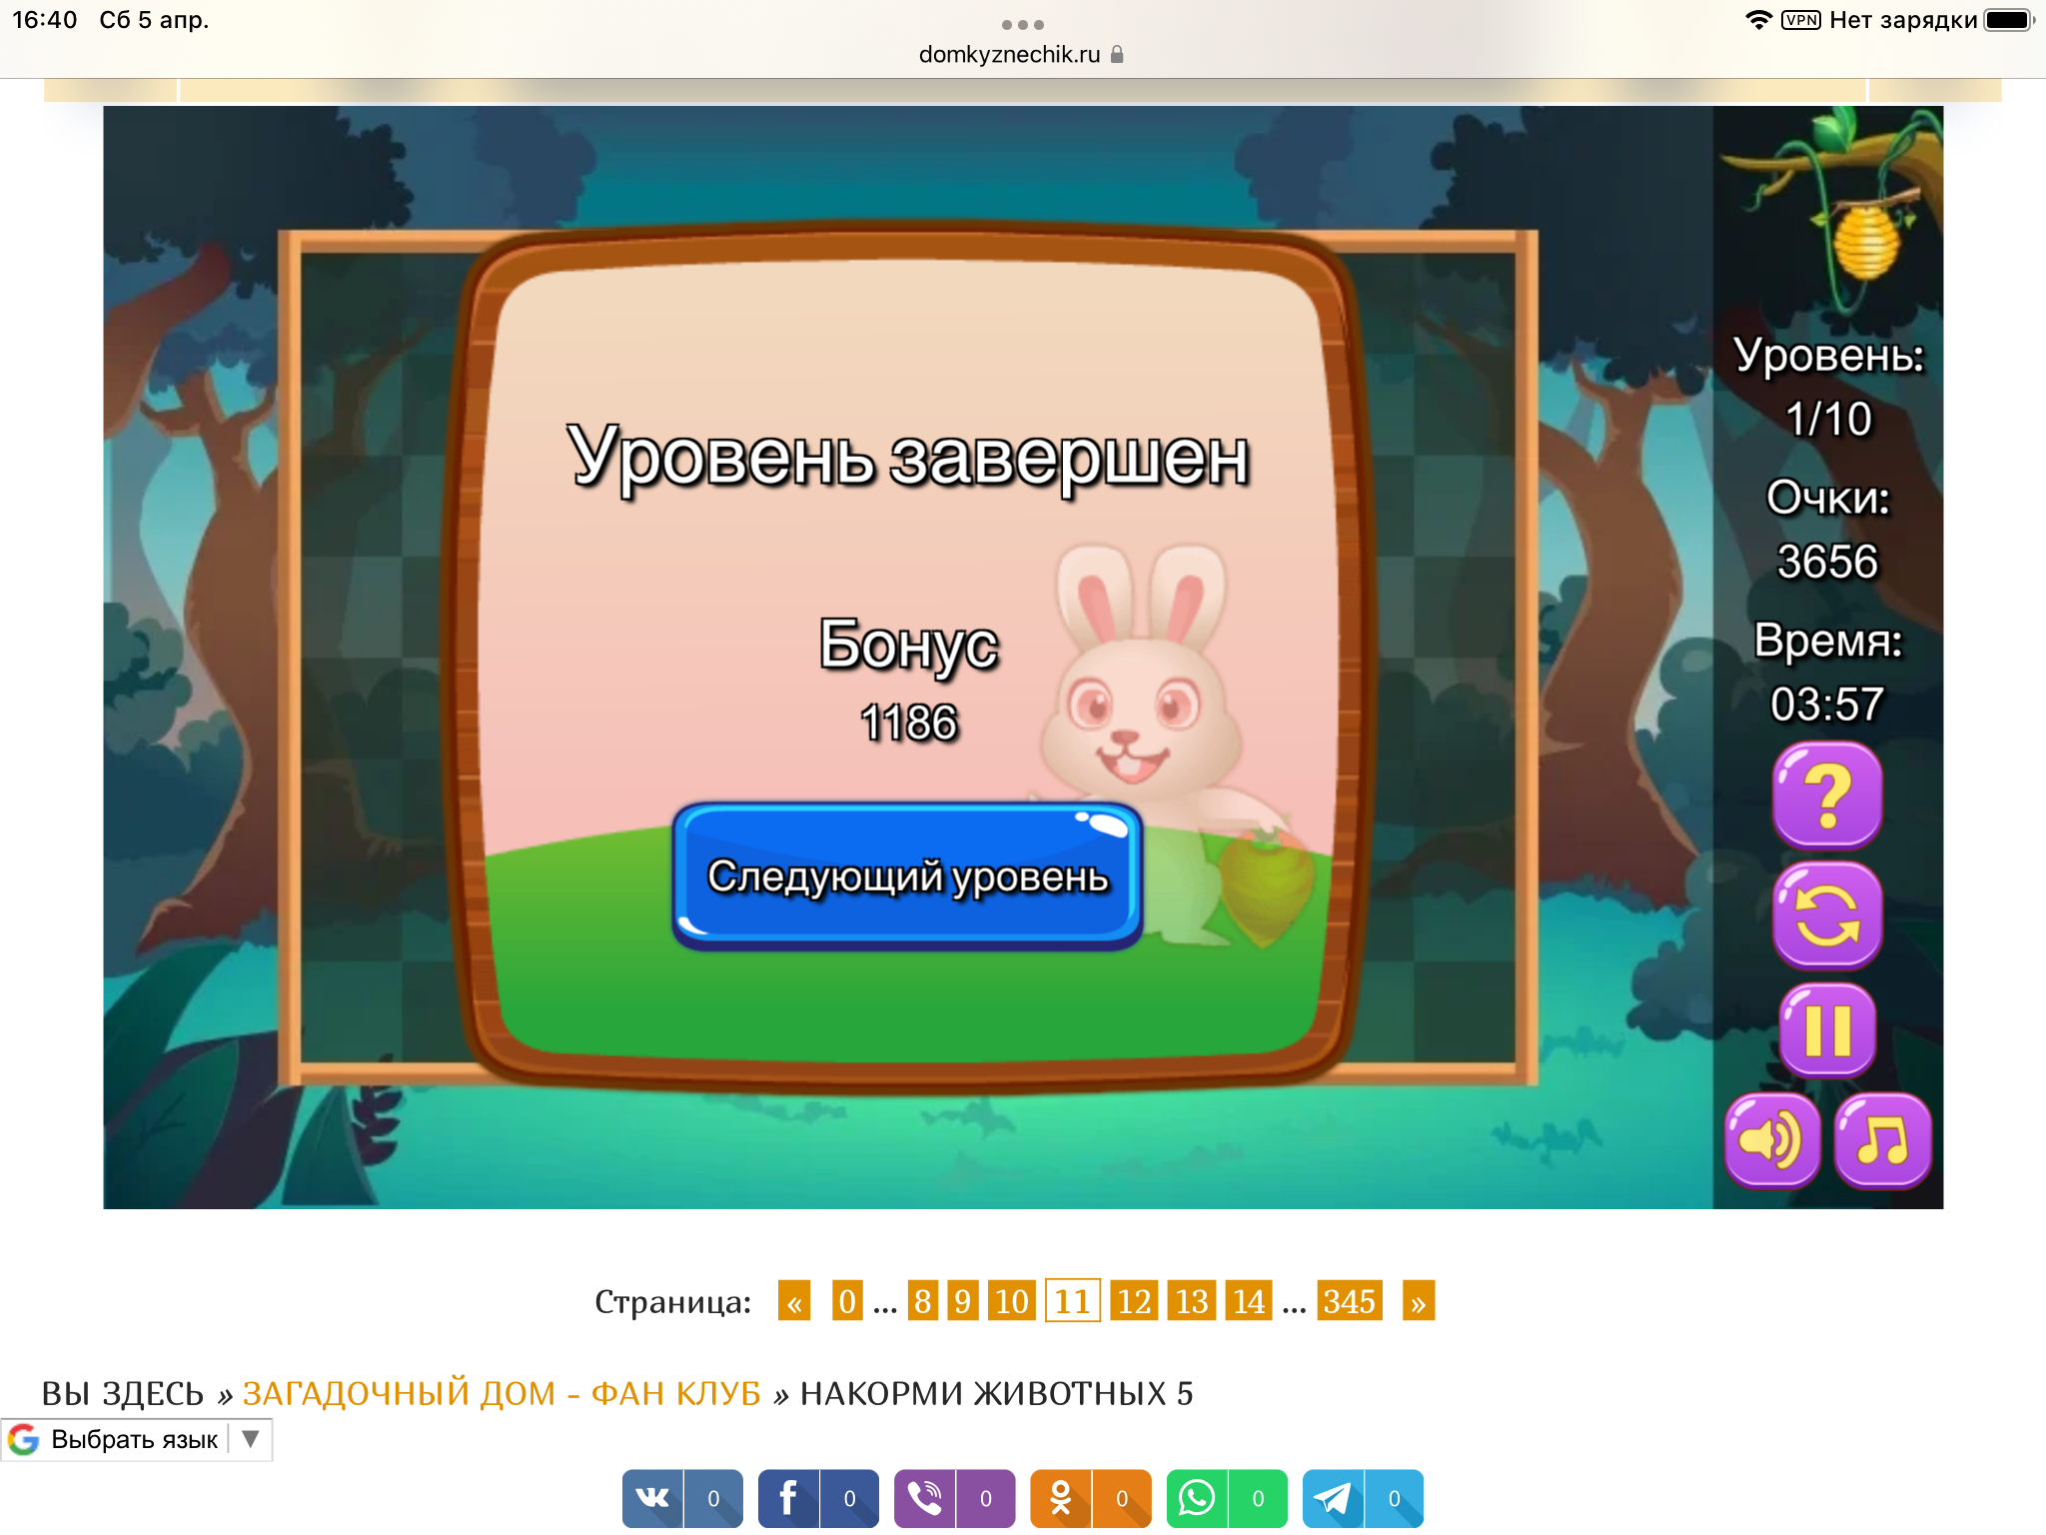Share via VK icon
Viewport: 2046px width, 1535px height.
click(x=653, y=1498)
